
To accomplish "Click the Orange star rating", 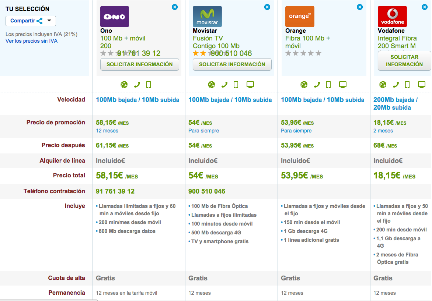I will [303, 53].
